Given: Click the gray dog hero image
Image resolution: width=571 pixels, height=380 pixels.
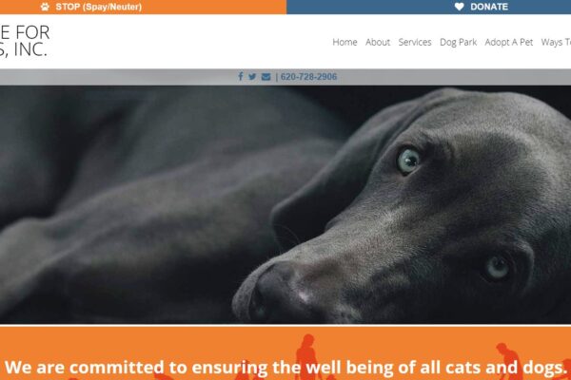Looking at the screenshot, I should click(285, 204).
